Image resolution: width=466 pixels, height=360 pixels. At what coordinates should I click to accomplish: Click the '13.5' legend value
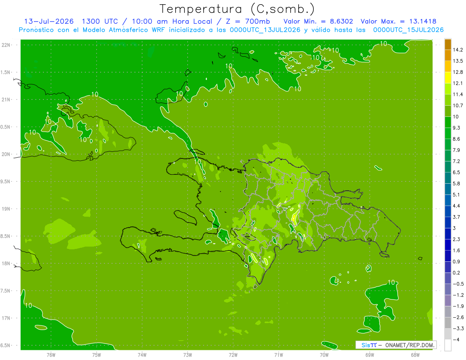click(458, 61)
